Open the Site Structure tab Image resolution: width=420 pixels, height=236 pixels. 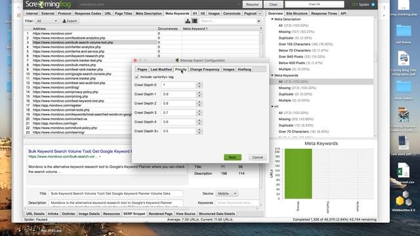click(297, 13)
